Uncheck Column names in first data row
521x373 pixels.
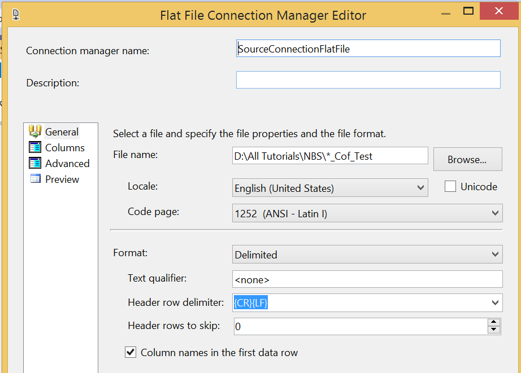(131, 353)
